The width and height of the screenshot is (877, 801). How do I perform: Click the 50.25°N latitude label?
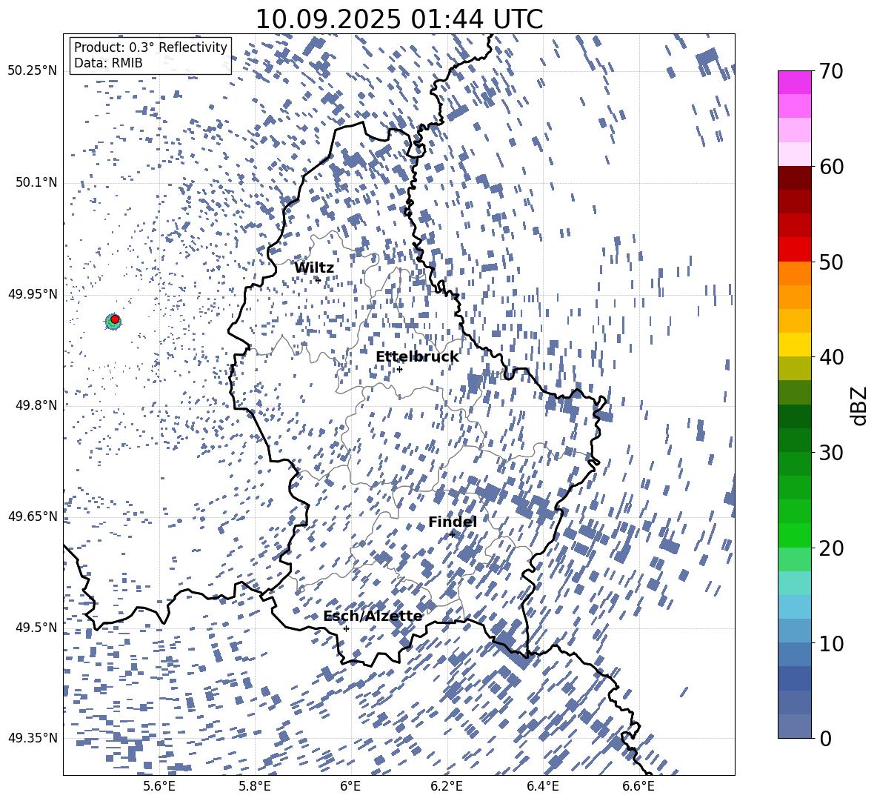click(33, 71)
